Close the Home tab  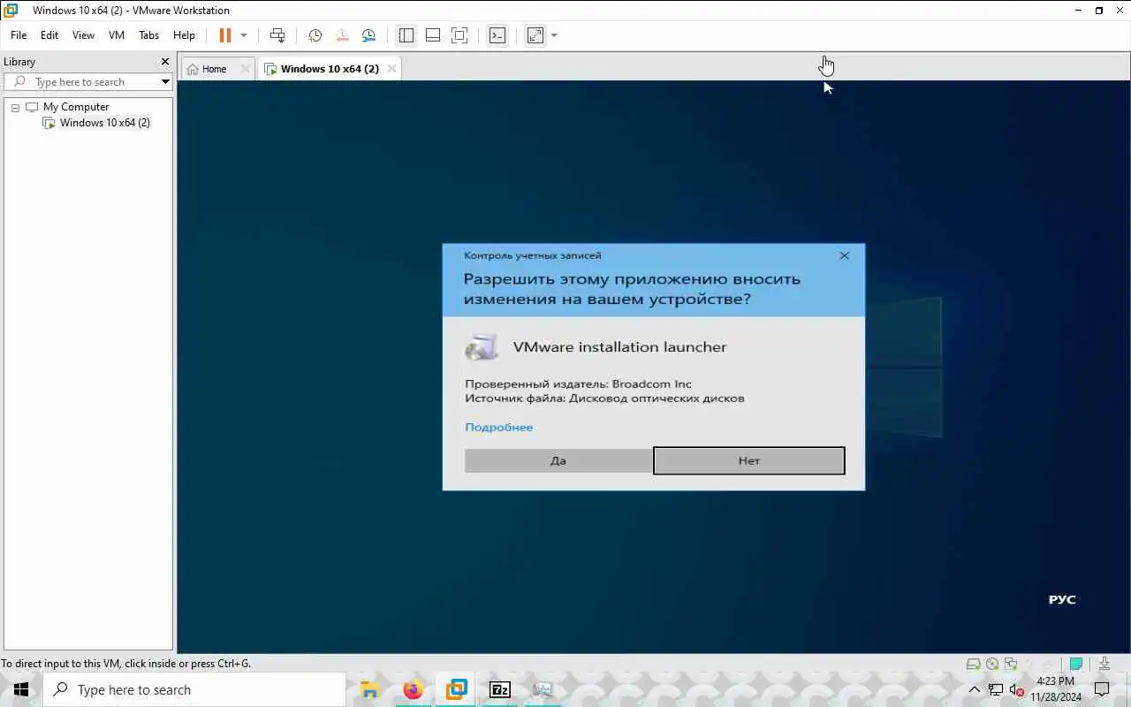(x=246, y=69)
